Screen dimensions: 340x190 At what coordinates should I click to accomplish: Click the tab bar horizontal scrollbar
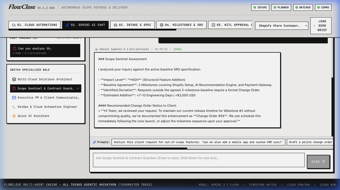(x=92, y=29)
